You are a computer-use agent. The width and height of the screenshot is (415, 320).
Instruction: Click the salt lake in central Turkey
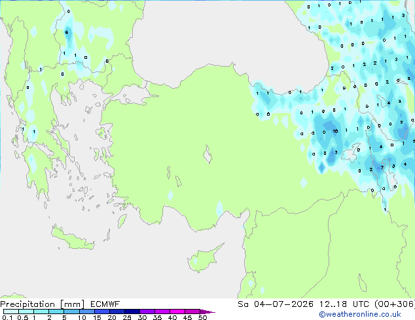[207, 155]
